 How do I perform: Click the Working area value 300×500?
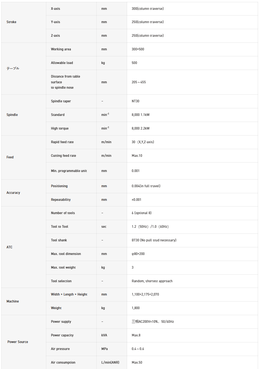click(x=138, y=49)
